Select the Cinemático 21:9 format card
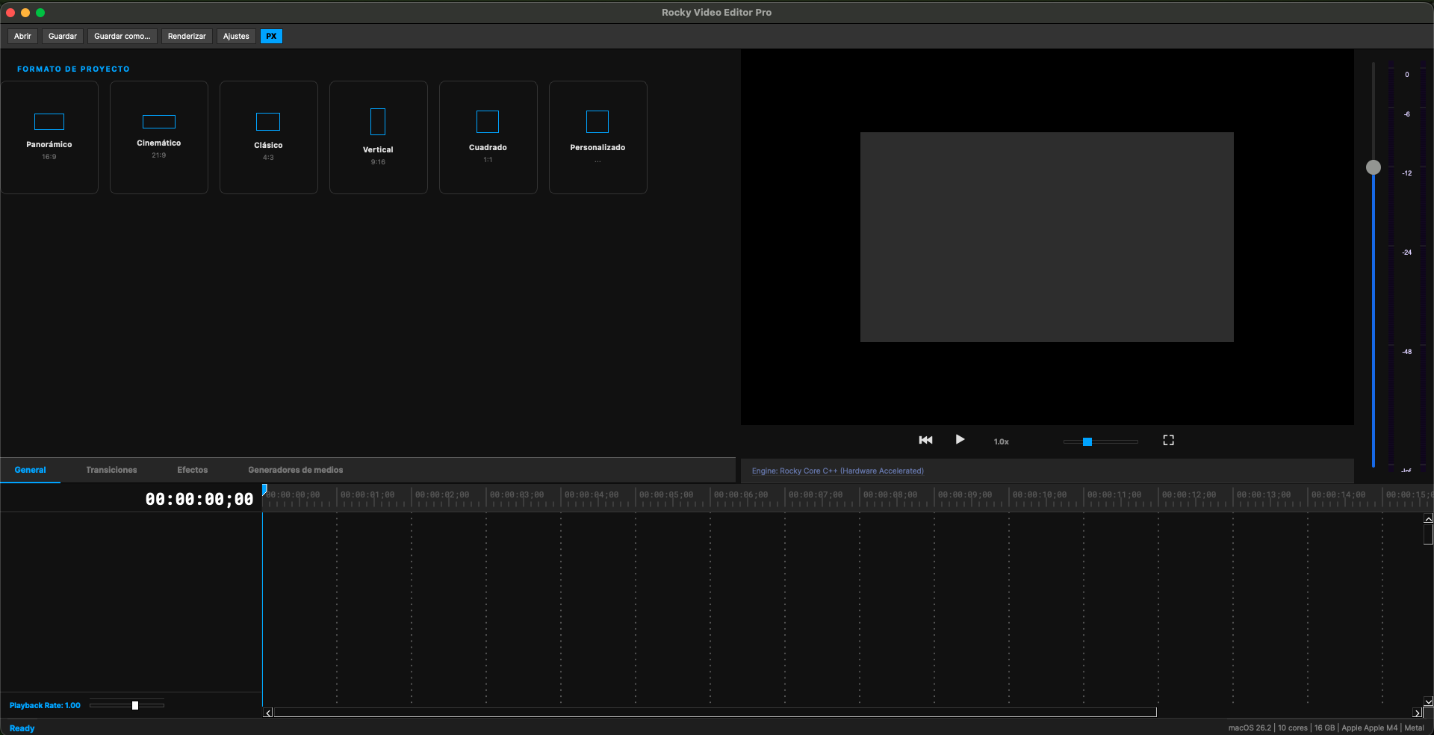This screenshot has width=1434, height=735. (x=159, y=137)
